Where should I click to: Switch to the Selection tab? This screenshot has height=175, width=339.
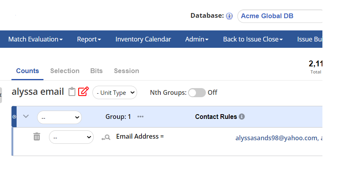(65, 71)
